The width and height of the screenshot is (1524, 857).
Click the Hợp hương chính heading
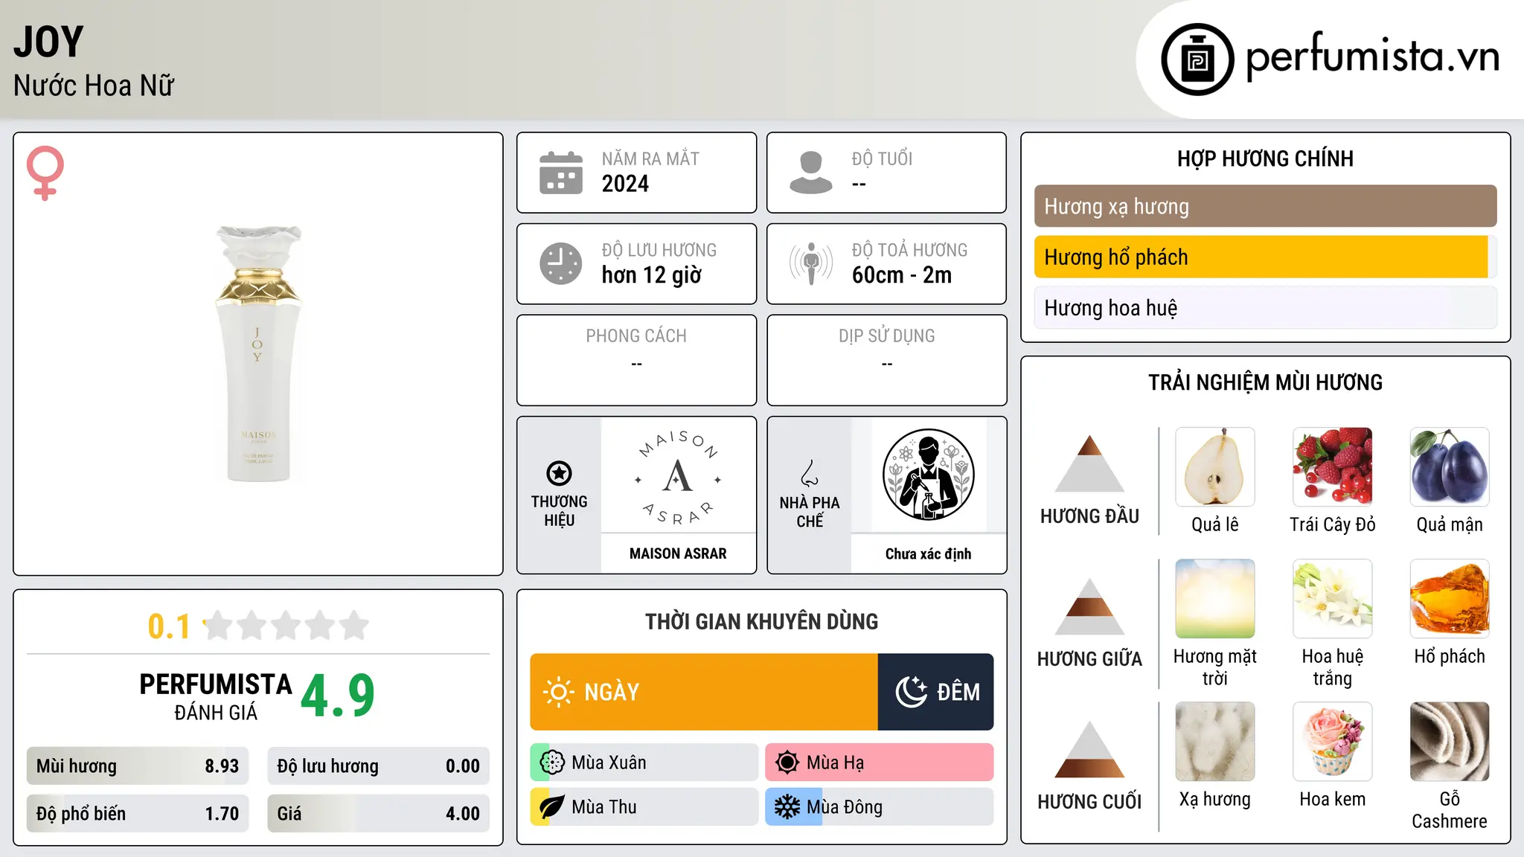tap(1265, 158)
